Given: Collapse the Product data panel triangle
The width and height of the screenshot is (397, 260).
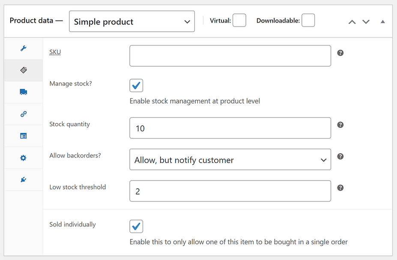Looking at the screenshot, I should 383,22.
